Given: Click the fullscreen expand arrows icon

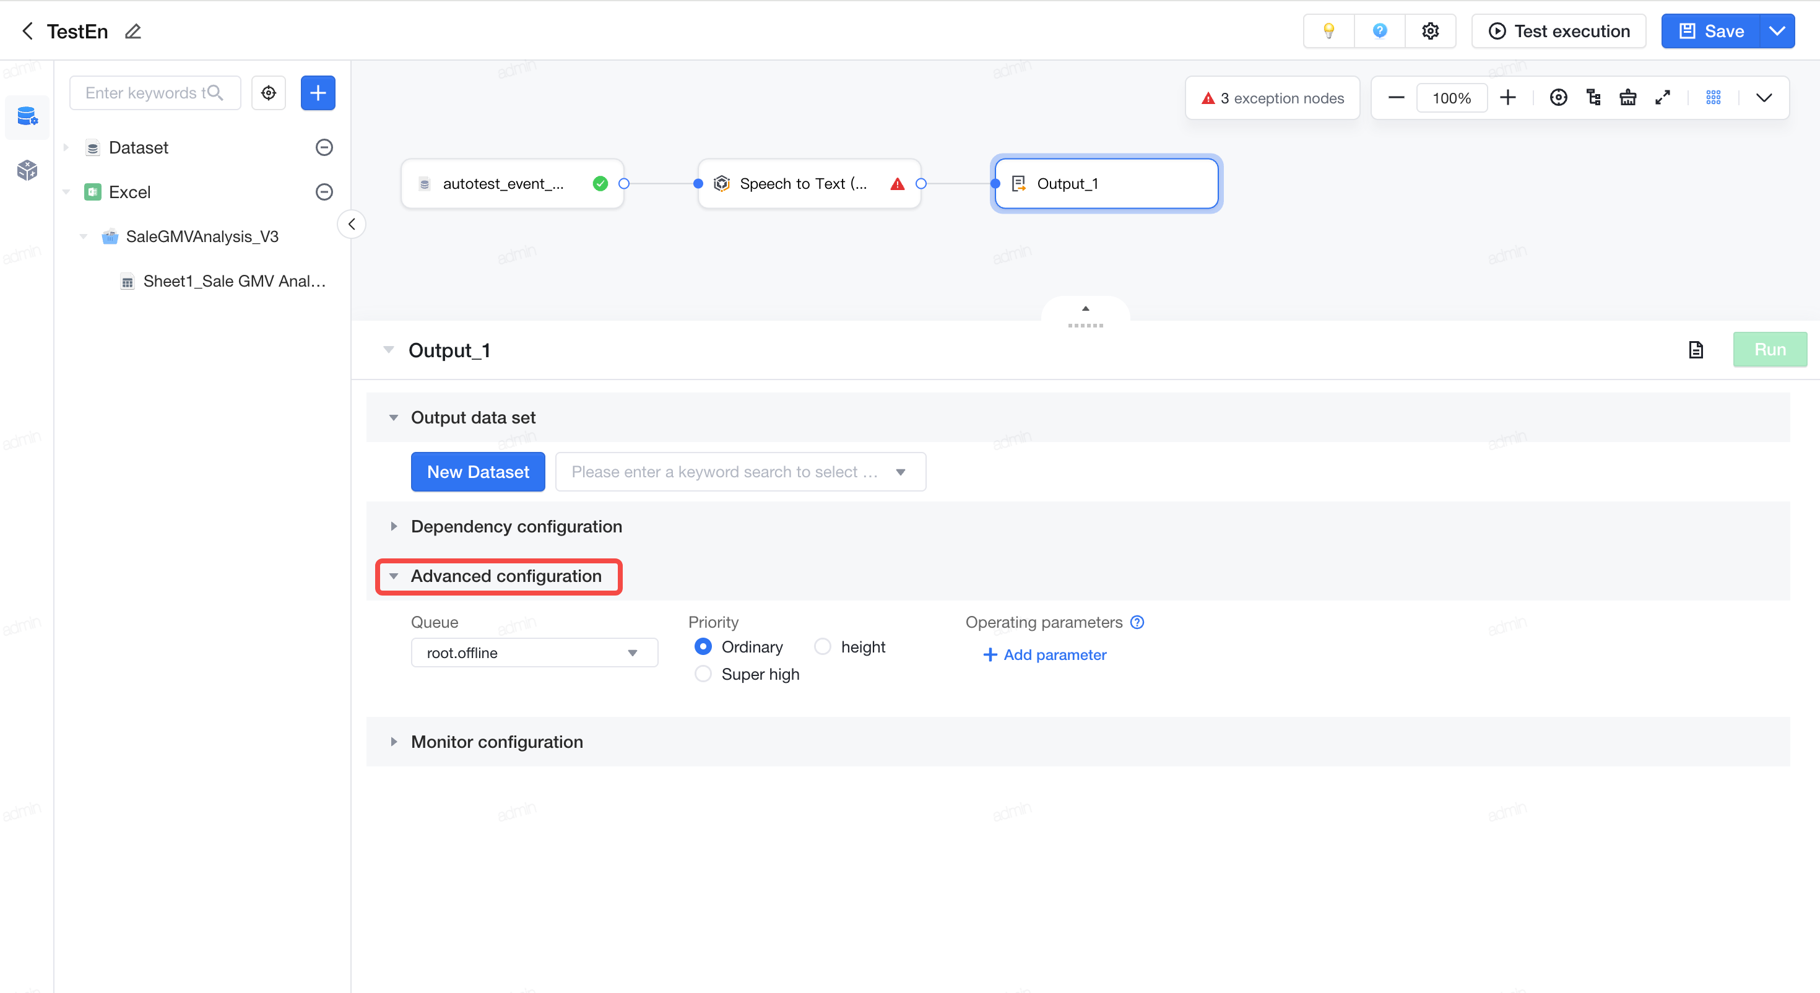Looking at the screenshot, I should coord(1662,98).
